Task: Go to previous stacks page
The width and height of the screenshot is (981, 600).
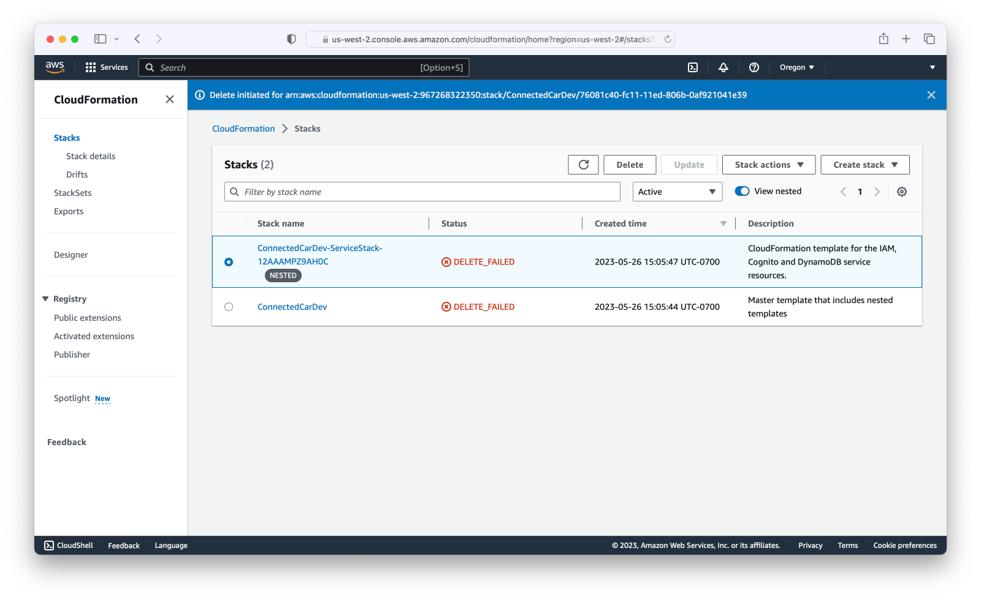Action: 843,192
